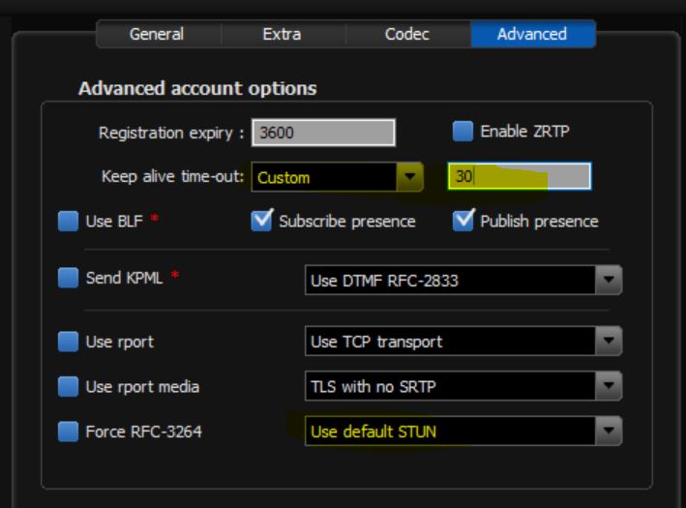
Task: Switch to the General tab
Action: tap(158, 34)
